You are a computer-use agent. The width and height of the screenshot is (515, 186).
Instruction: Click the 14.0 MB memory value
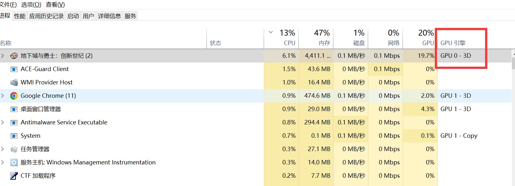pos(319,163)
